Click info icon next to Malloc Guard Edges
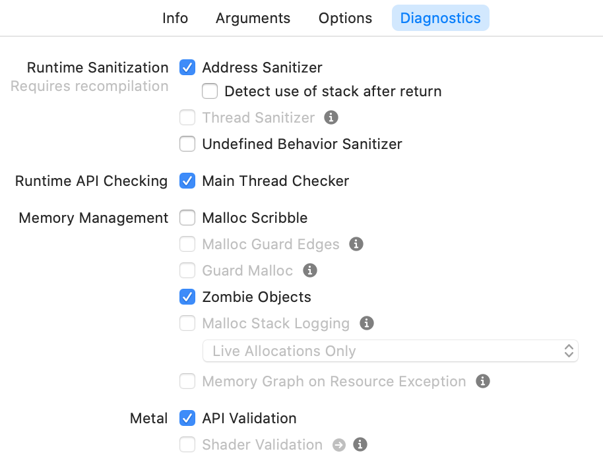603x476 pixels. pyautogui.click(x=356, y=245)
